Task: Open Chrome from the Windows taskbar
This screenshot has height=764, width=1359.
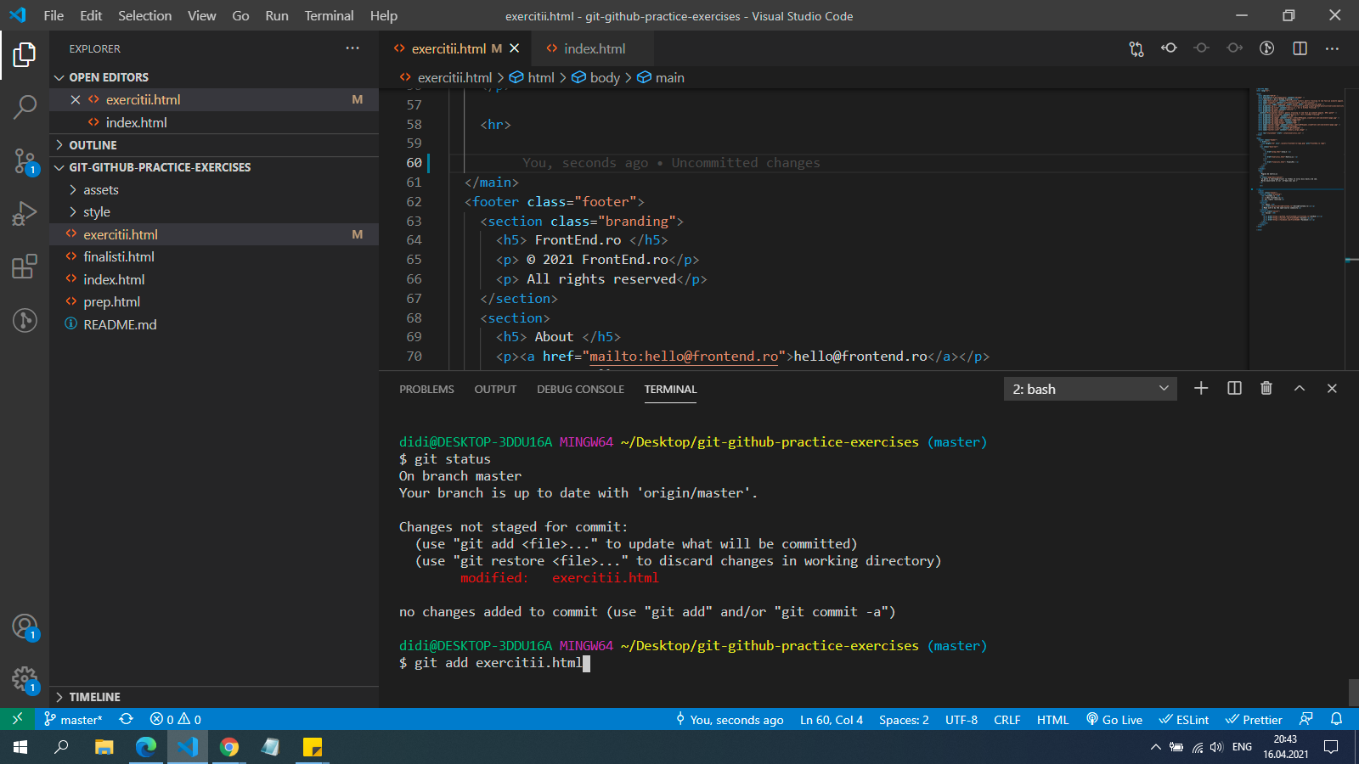Action: coord(229,747)
